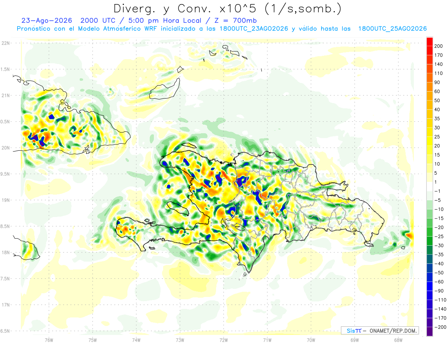Click the longitude label '68W'

coord(398,340)
